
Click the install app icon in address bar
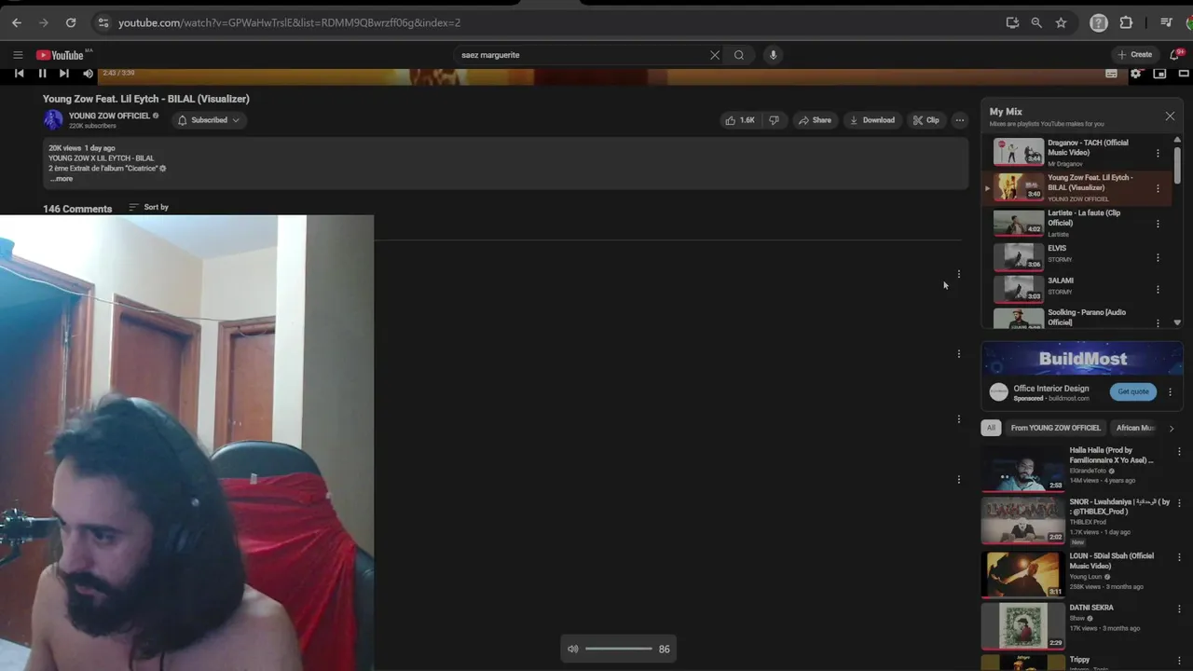click(x=1012, y=22)
